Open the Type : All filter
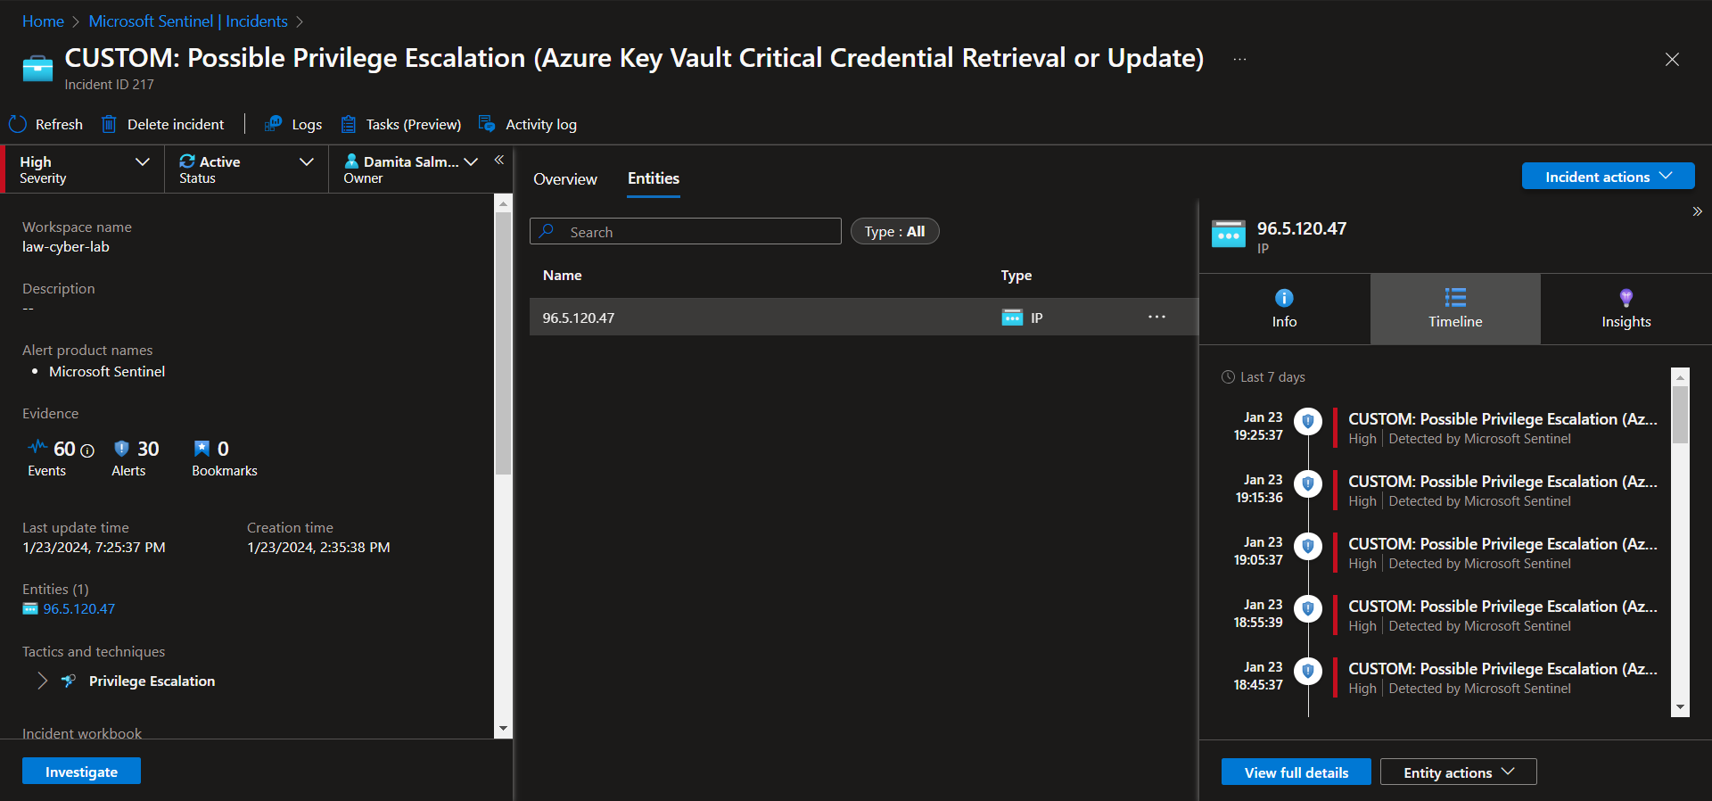This screenshot has width=1712, height=801. point(894,232)
